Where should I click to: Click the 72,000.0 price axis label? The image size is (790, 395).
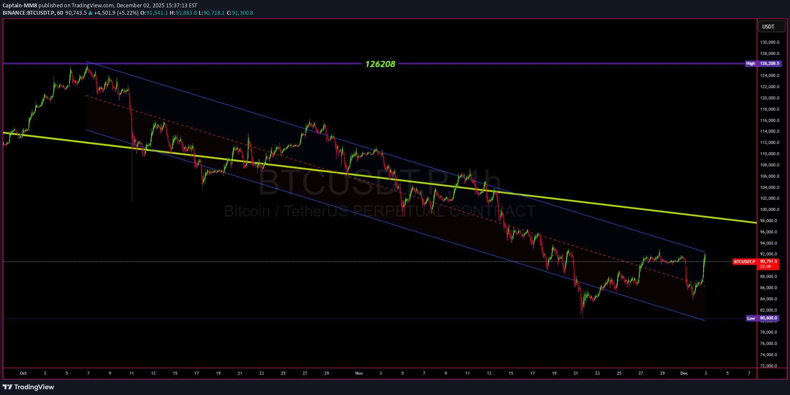click(769, 366)
